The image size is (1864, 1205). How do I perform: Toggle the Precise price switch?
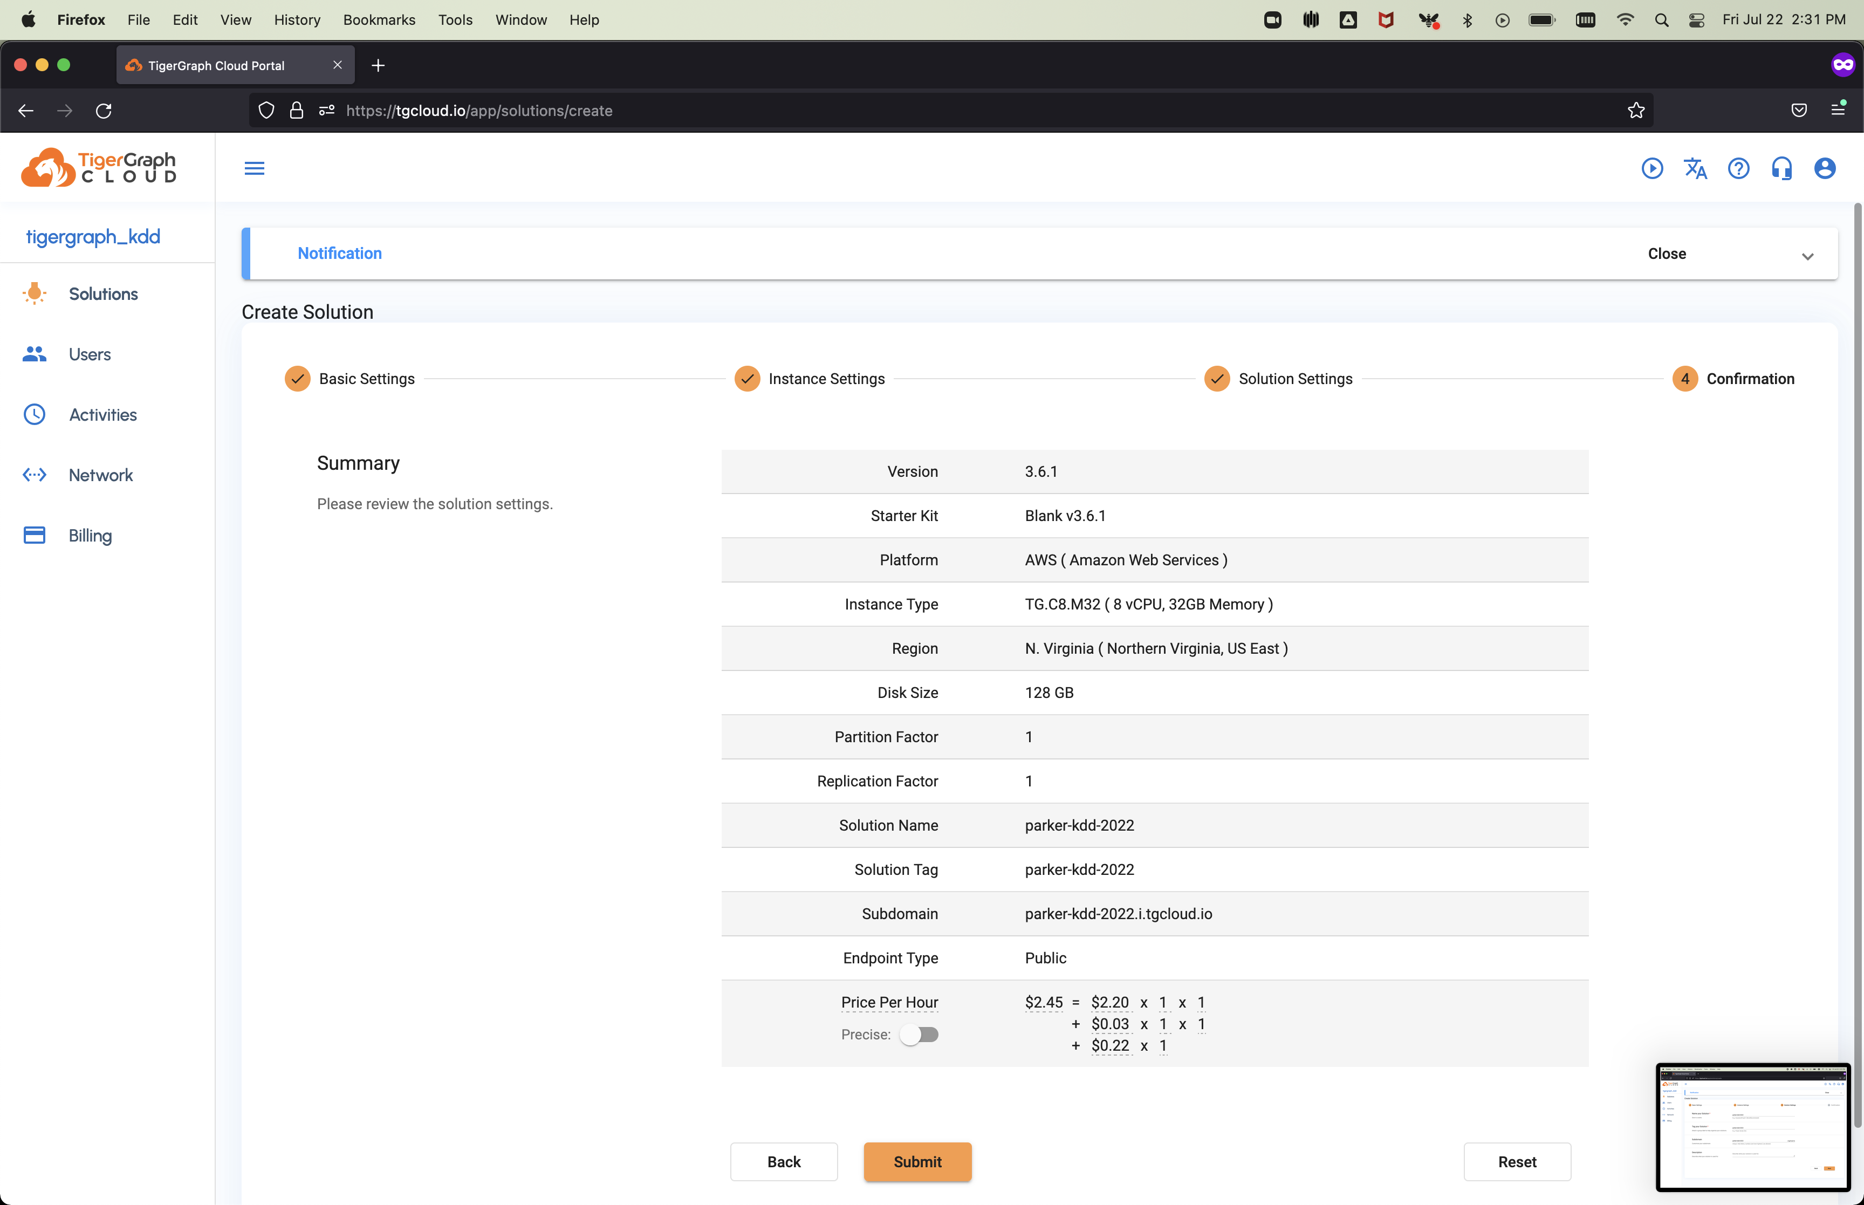(x=919, y=1035)
